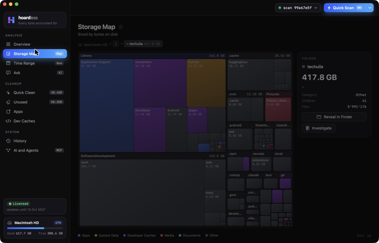Click the 20.4GB Quick Clean badge
This screenshot has width=379, height=243.
point(57,92)
